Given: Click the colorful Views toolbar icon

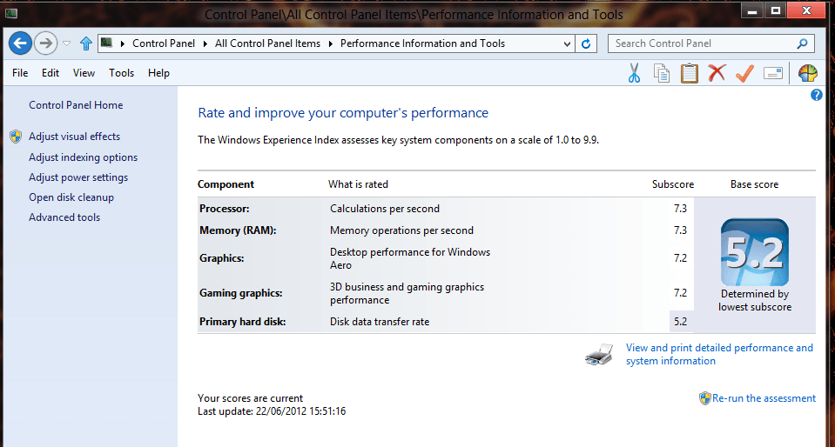Looking at the screenshot, I should click(808, 73).
